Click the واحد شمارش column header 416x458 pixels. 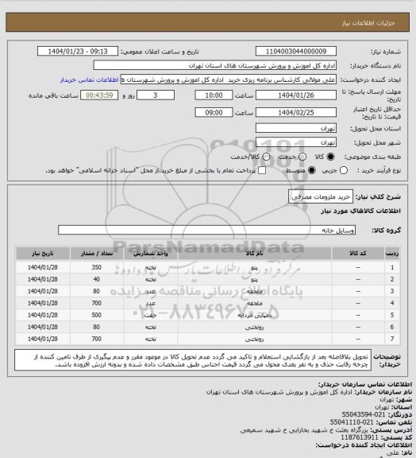[151, 253]
